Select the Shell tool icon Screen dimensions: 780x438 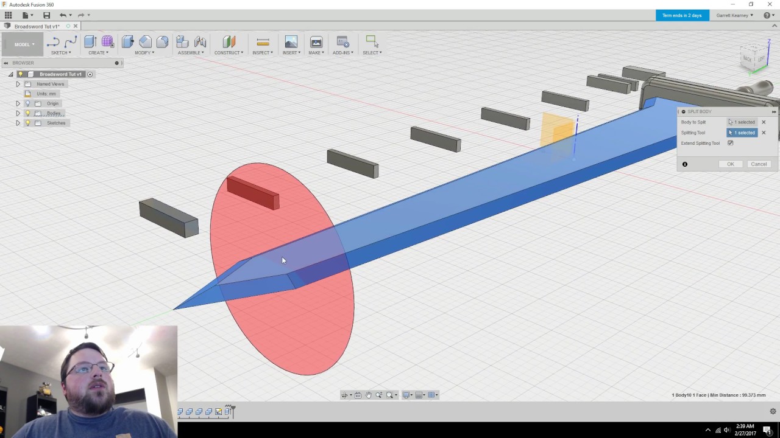[x=162, y=41]
